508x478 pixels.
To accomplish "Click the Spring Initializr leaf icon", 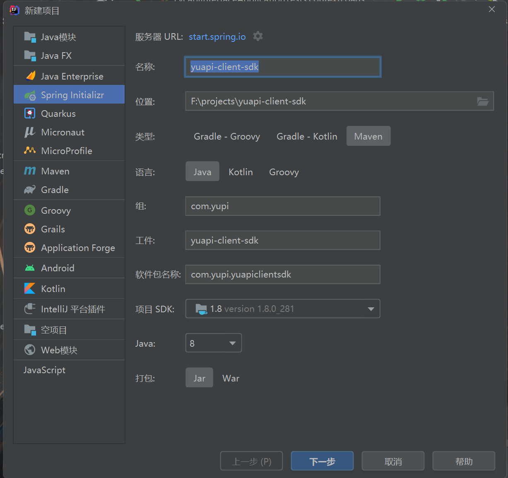I will pyautogui.click(x=30, y=95).
